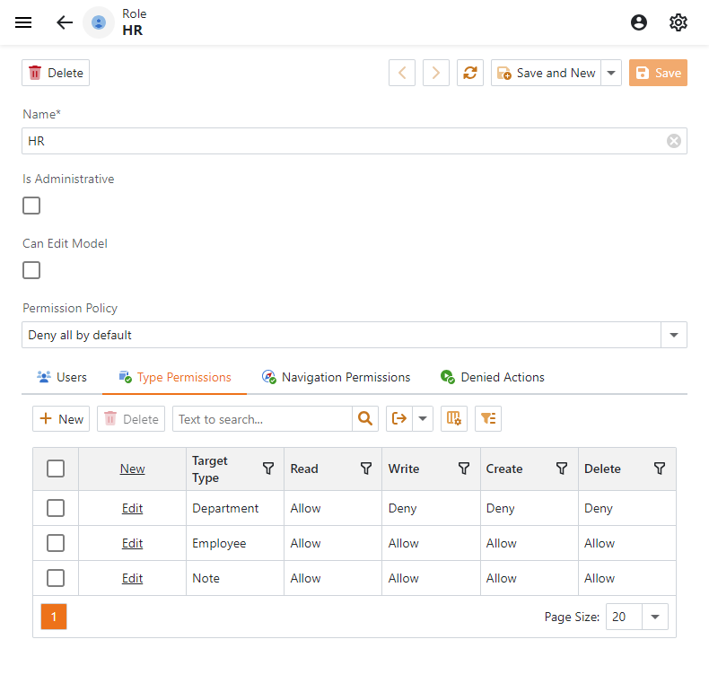Click the Save and New button
Viewport: 709px width, 692px height.
pyautogui.click(x=547, y=73)
